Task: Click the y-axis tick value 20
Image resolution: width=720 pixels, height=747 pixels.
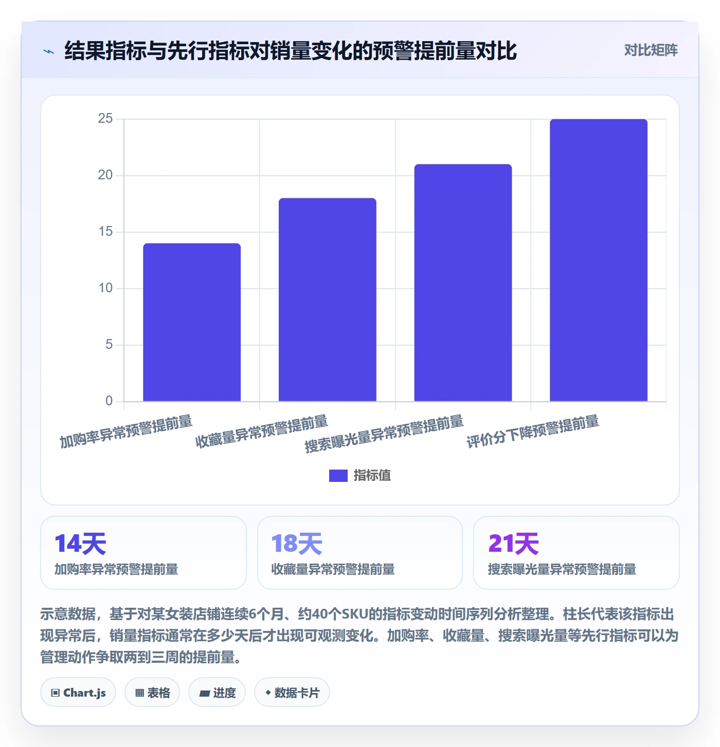Action: pyautogui.click(x=105, y=175)
